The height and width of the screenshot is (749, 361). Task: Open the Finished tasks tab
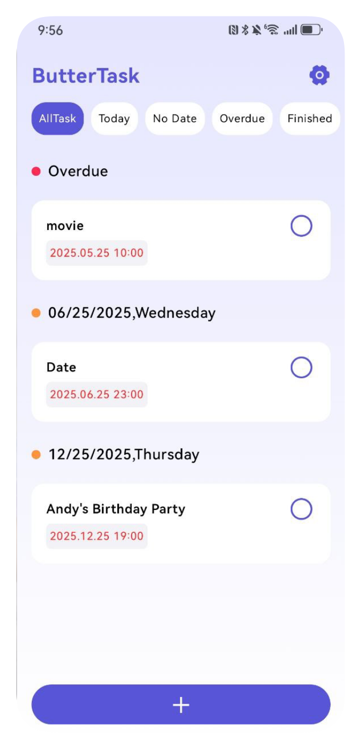310,118
